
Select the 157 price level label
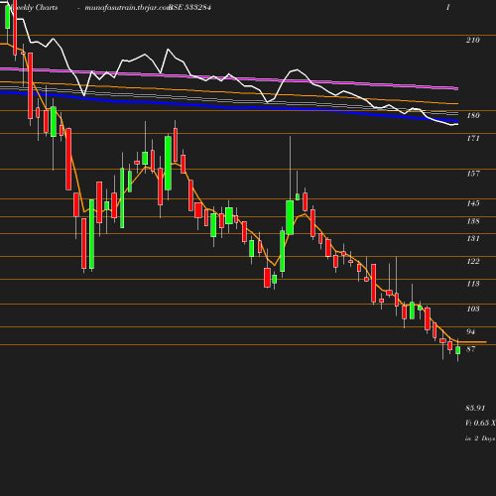coord(473,174)
